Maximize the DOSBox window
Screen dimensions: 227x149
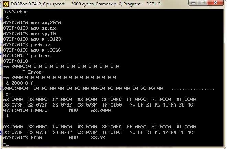203,3
